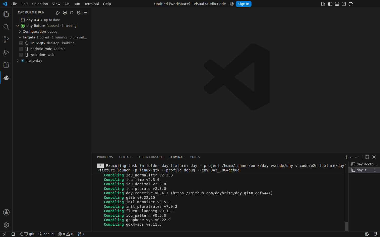
Task: Open the Edit menu
Action: pos(25,4)
